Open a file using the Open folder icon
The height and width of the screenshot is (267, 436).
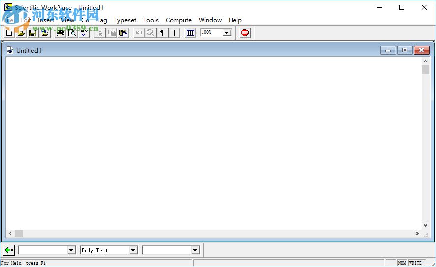[21, 33]
